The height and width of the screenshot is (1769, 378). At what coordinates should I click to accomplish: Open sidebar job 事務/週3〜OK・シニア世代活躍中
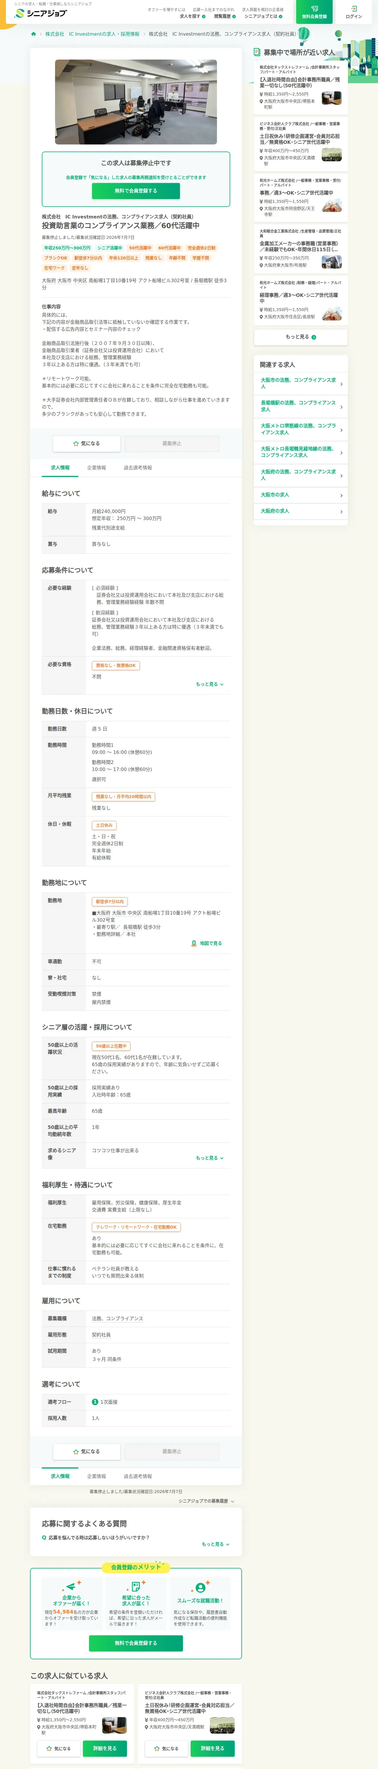pyautogui.click(x=301, y=198)
